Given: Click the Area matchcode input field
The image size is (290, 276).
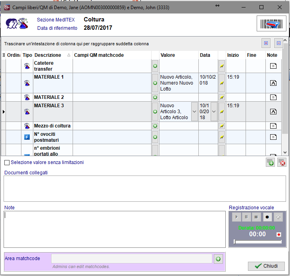Looking at the screenshot, I should pyautogui.click(x=131, y=259).
